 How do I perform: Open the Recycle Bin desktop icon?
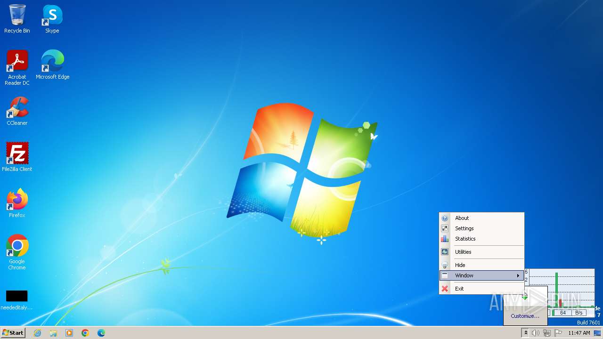pos(17,19)
